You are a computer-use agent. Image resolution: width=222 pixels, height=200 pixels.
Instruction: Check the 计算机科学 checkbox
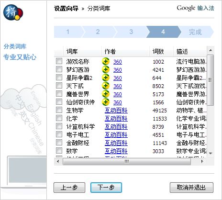pos(59,126)
